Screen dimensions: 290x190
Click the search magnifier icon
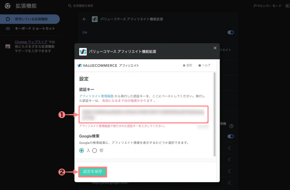coord(70,6)
